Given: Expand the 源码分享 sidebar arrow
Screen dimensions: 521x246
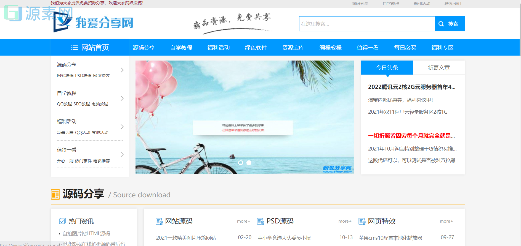Looking at the screenshot, I should tap(122, 70).
